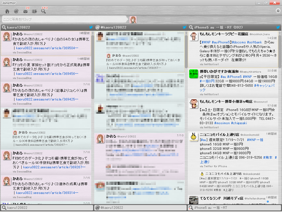Click green avatar of 携帯いかがですか南浦和
The height and width of the screenshot is (212, 282).
(193, 74)
